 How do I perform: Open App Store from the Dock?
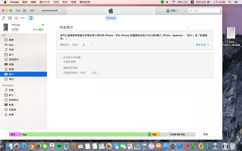tap(166, 146)
